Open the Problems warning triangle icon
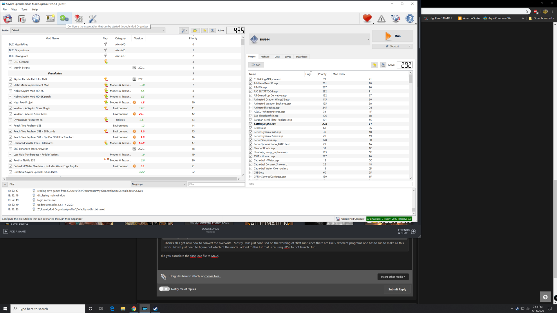Viewport: 557px width, 313px height. point(381,19)
